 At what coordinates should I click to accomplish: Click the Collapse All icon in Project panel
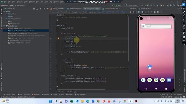point(40,9)
